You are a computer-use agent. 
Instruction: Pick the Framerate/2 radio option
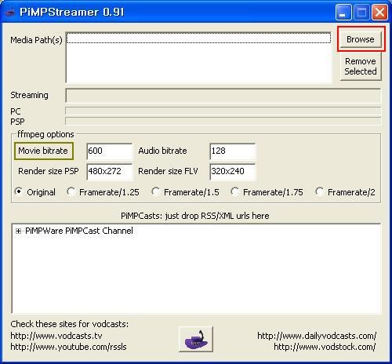[319, 191]
